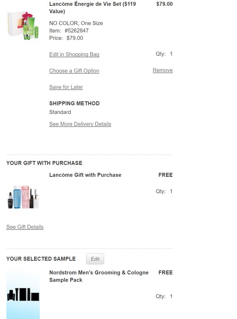Screen dimensions: 237x319
Task: Save the Lancôme set for later
Action: 66,87
